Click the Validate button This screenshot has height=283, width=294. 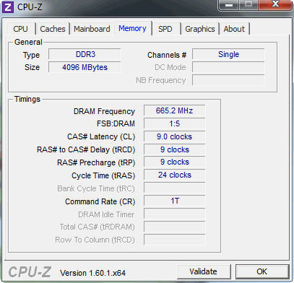point(204,271)
